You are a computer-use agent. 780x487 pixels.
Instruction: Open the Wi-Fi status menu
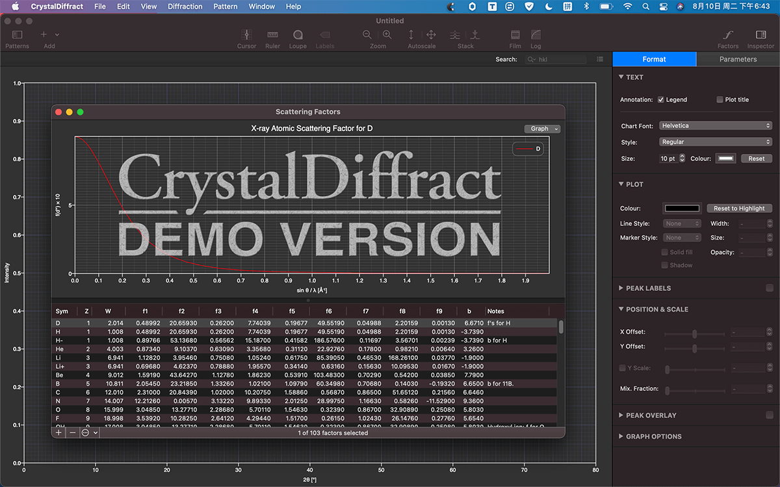[x=627, y=6]
